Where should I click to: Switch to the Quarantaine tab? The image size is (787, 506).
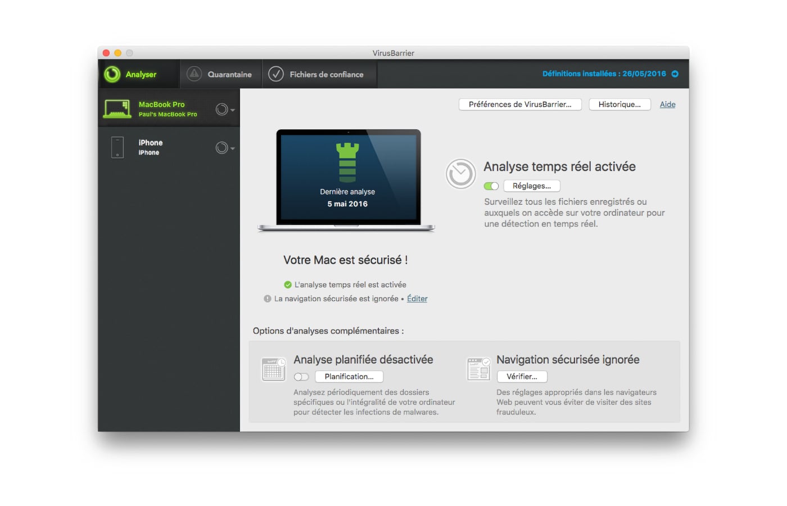(x=221, y=74)
